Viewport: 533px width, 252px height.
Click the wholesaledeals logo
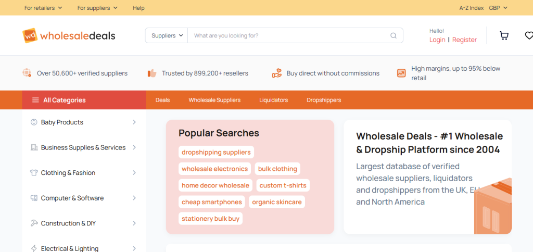point(69,35)
